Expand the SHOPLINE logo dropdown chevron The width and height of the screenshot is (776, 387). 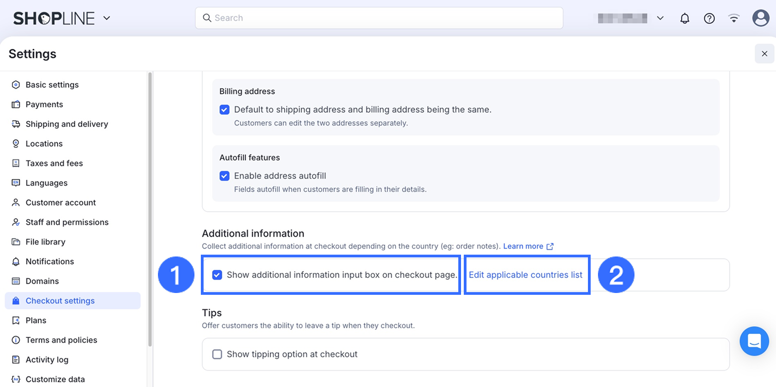tap(107, 18)
